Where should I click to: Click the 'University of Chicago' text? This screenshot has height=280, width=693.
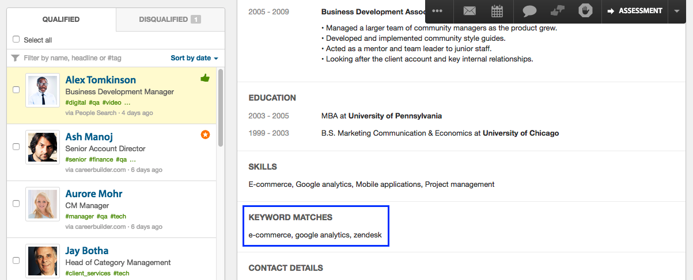[x=521, y=133]
